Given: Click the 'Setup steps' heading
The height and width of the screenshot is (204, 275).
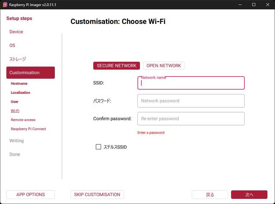Looking at the screenshot, I should (x=19, y=18).
